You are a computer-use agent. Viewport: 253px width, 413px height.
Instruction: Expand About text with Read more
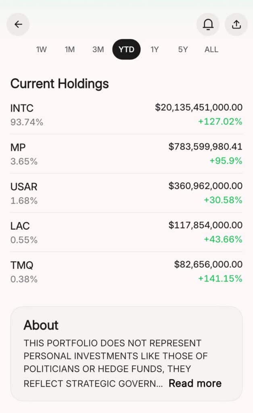click(x=195, y=383)
